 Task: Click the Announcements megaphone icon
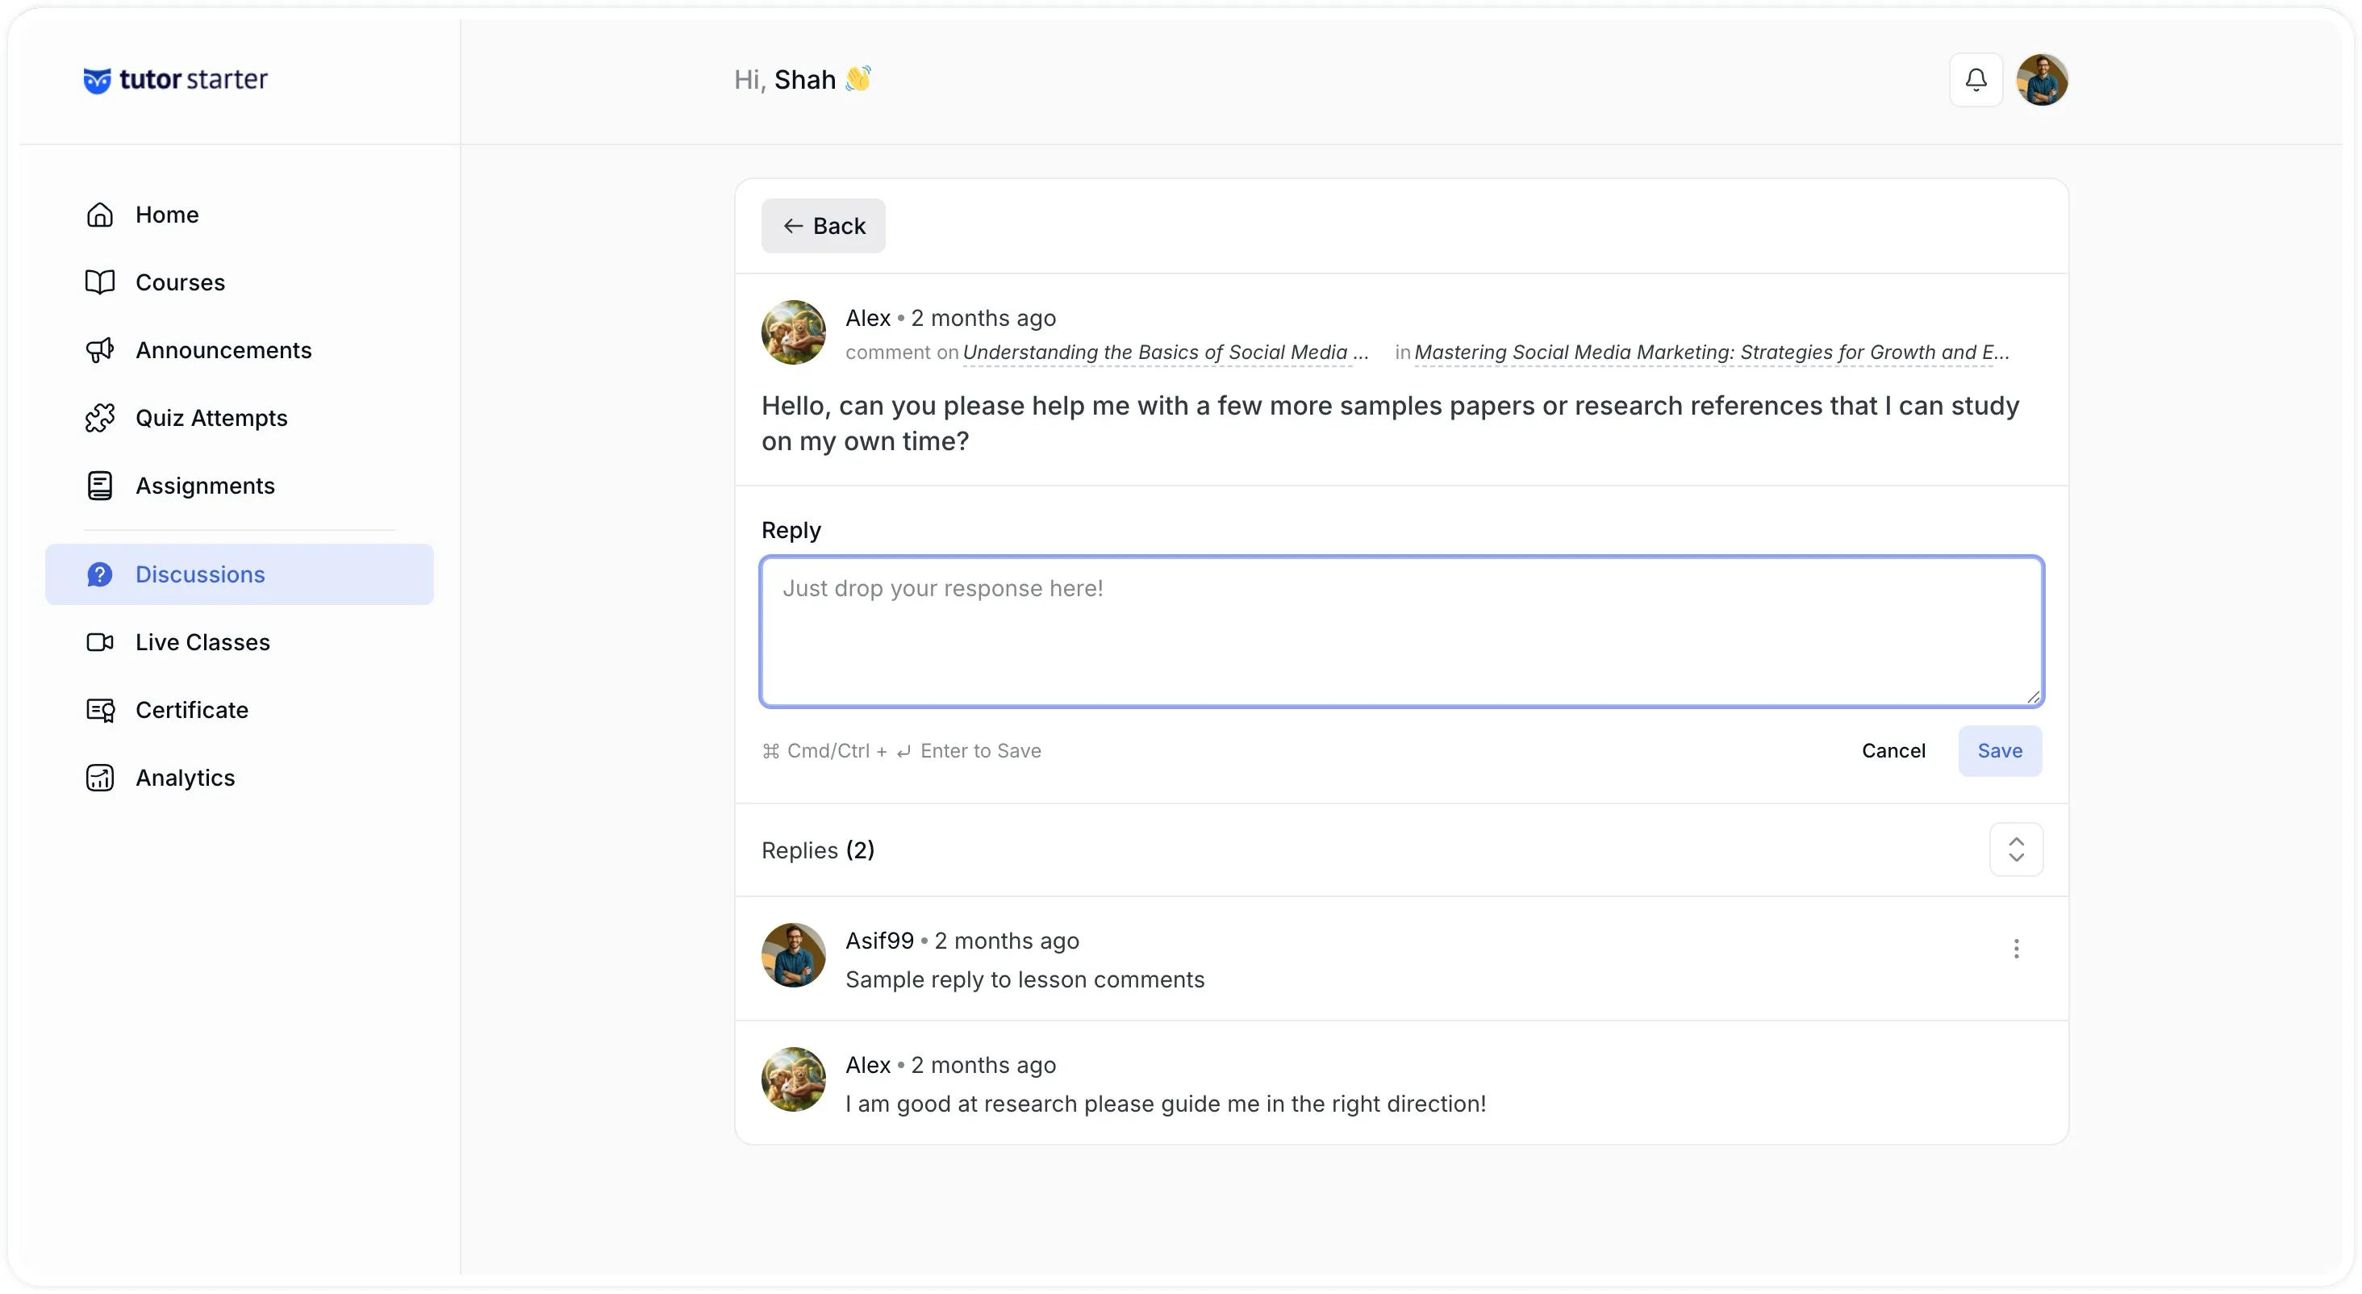point(100,350)
